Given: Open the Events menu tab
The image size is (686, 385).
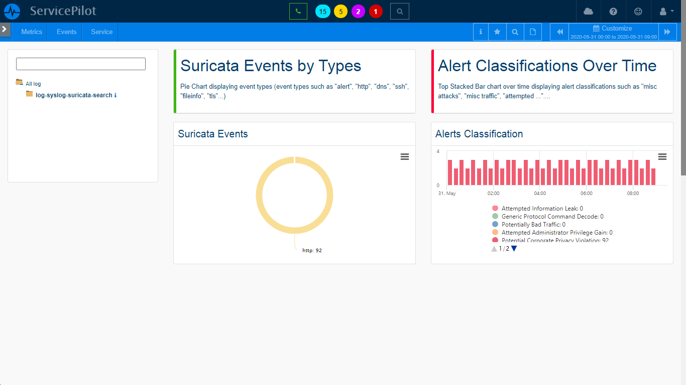Looking at the screenshot, I should click(x=66, y=32).
